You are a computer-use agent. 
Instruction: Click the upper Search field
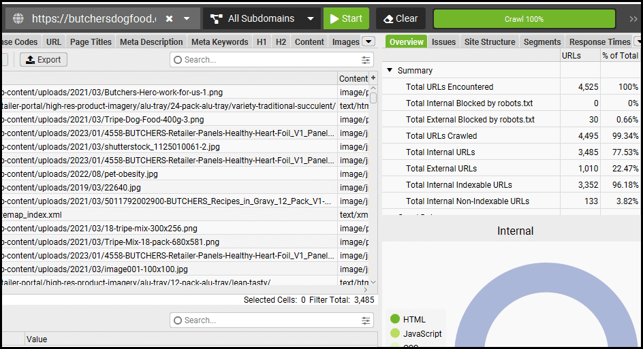coord(270,60)
